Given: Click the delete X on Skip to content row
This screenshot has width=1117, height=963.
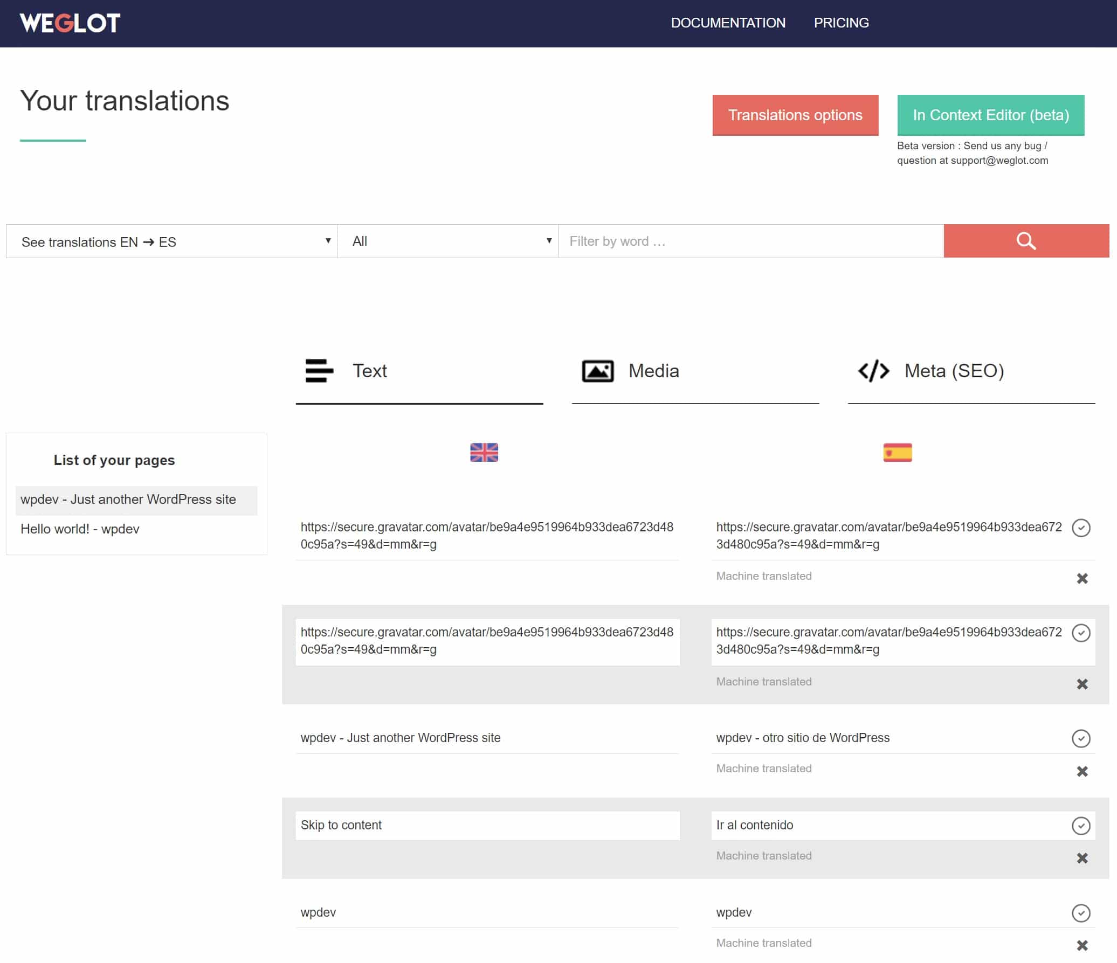Looking at the screenshot, I should coord(1082,857).
